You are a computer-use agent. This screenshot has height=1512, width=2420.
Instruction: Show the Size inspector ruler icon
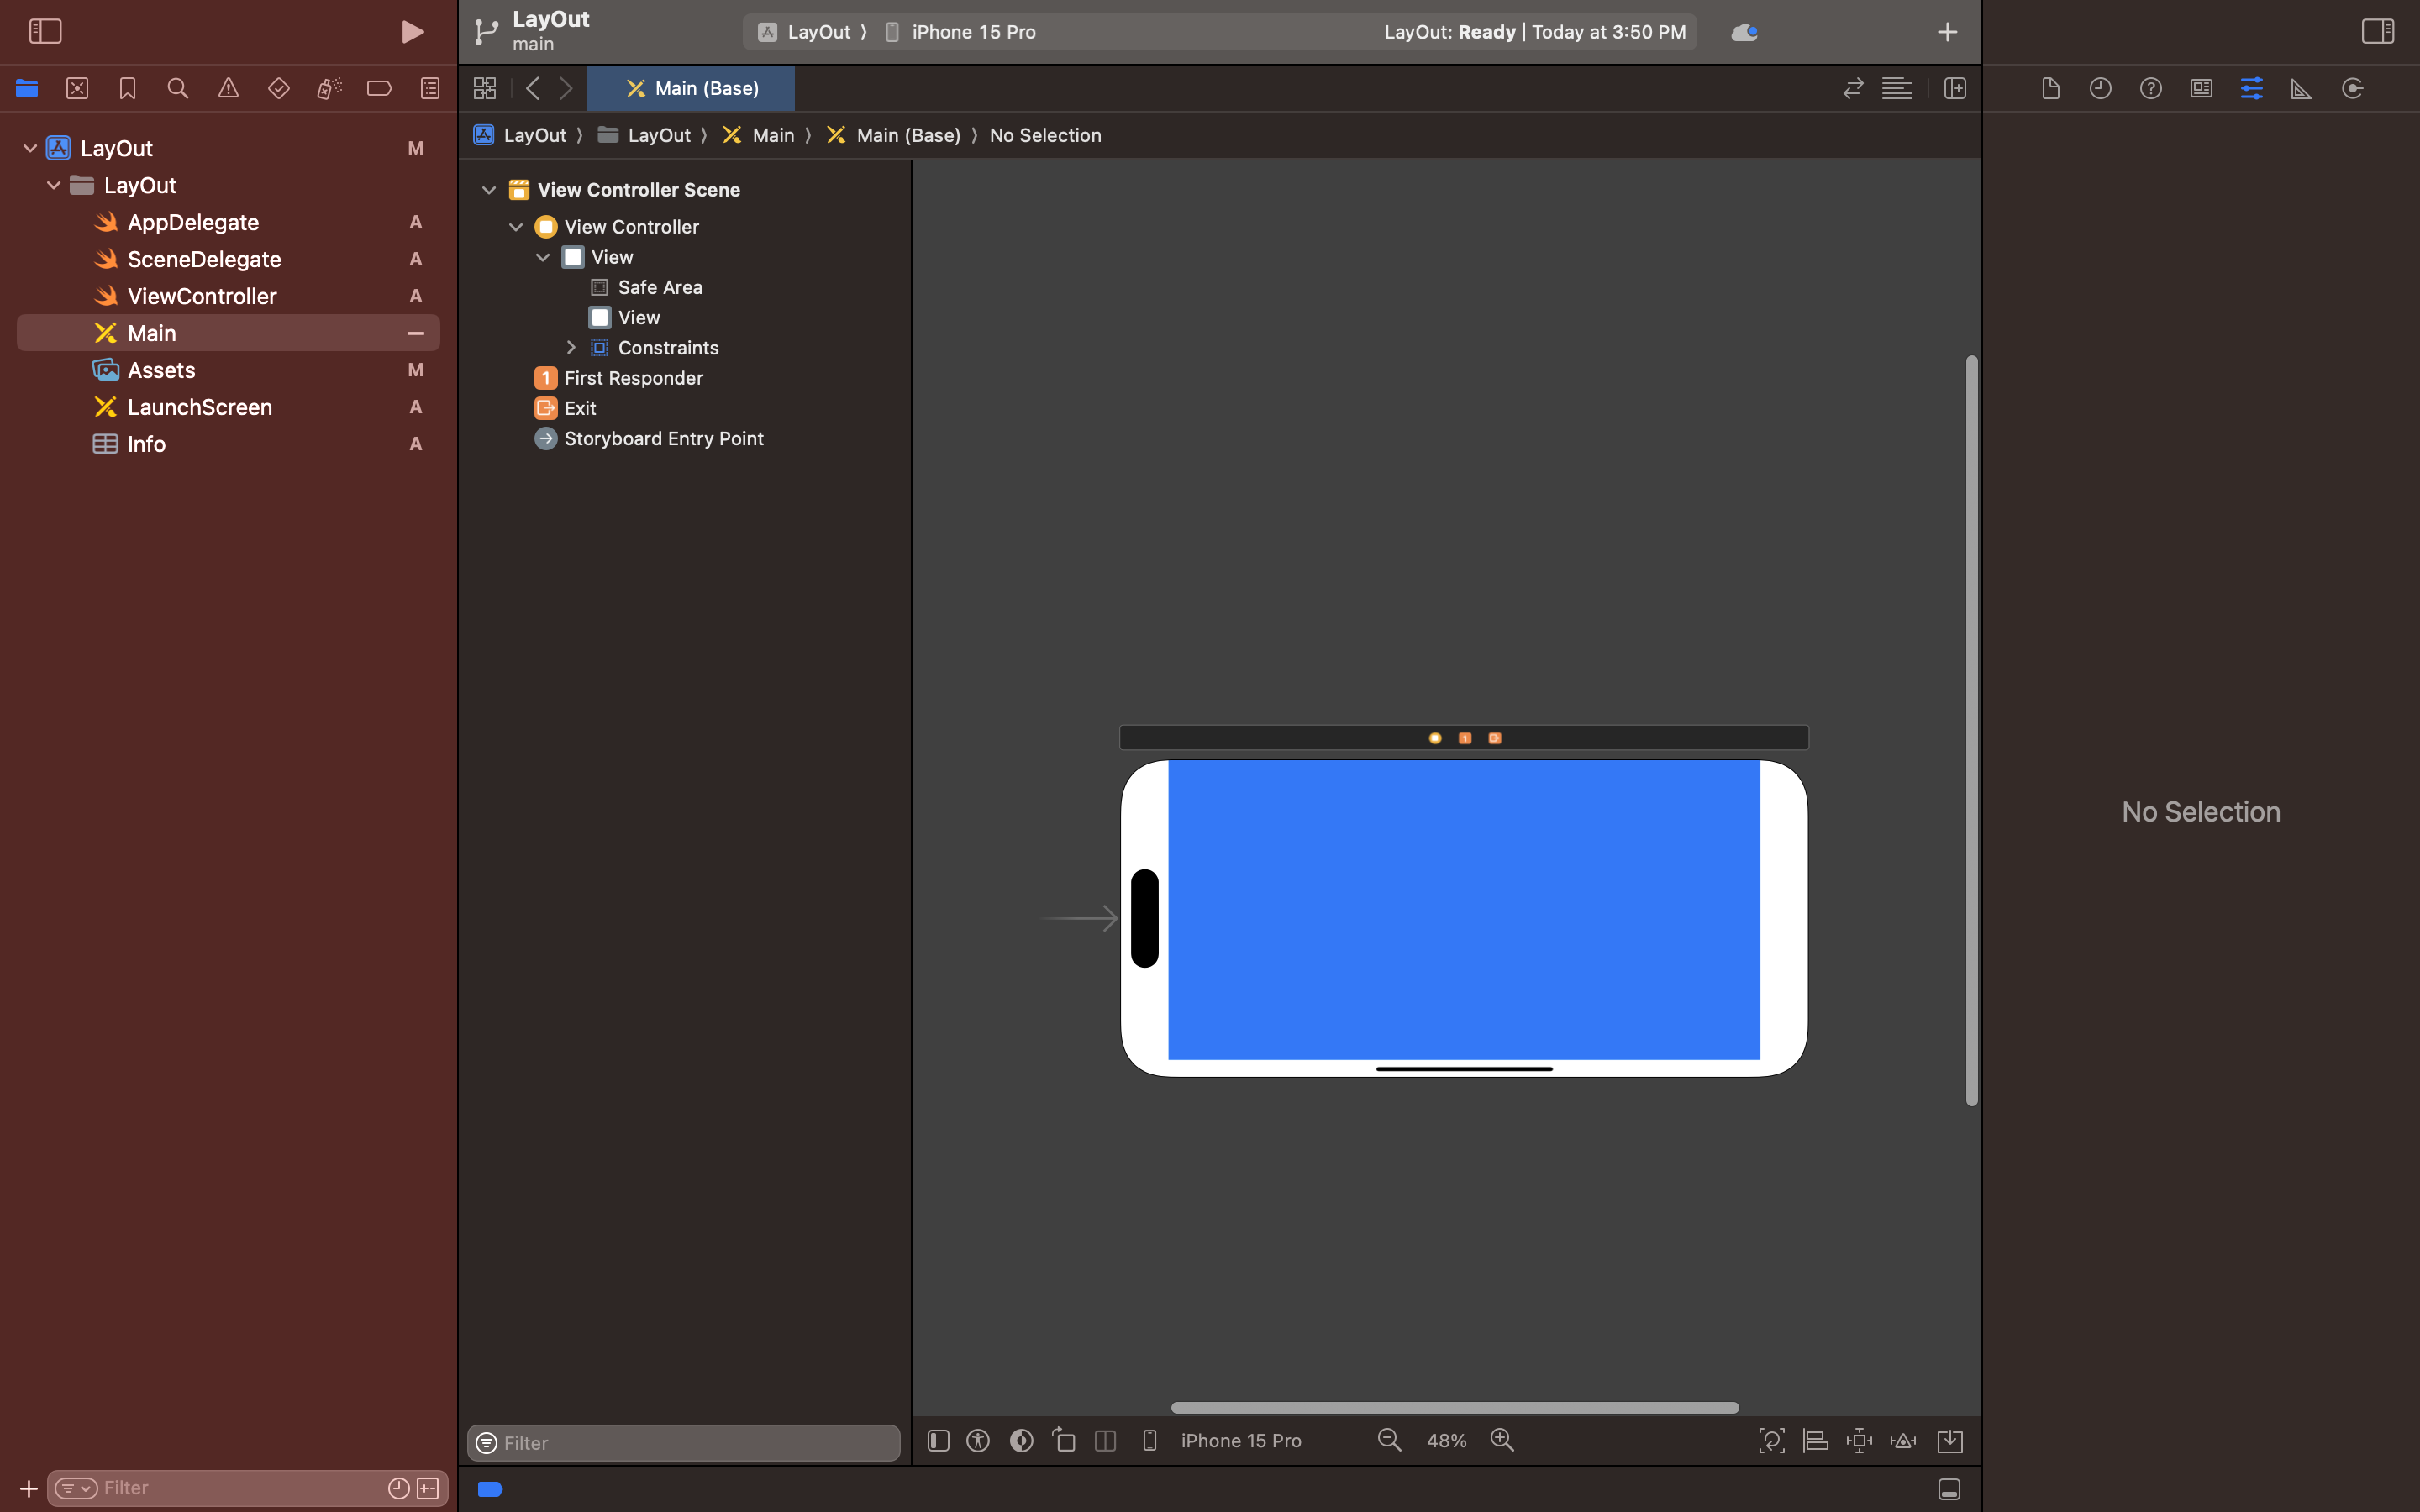pos(2301,88)
